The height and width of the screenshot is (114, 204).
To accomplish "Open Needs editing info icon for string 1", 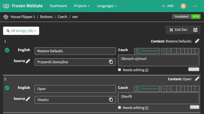I will [x=147, y=70].
